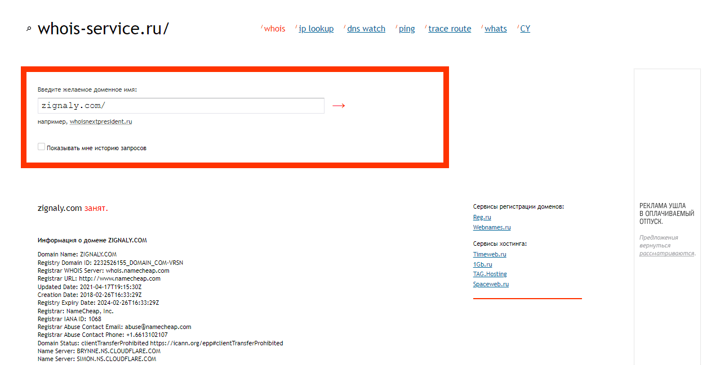720x365 pixels.
Task: Open the Timeweb.ru hosting link
Action: [490, 254]
